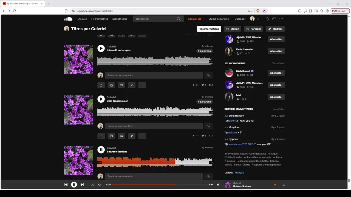Toggle Abonné(e) for Karla Carvalho
Screen dimensions: 351x197
pyautogui.click(x=276, y=51)
